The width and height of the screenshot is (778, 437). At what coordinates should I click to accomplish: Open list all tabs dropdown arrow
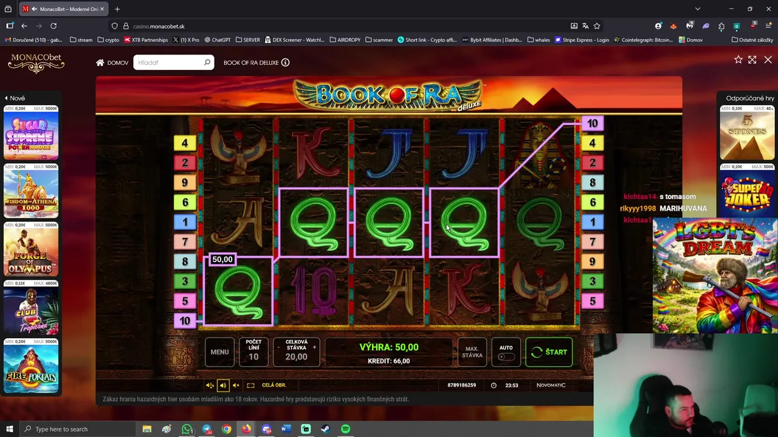(x=698, y=9)
